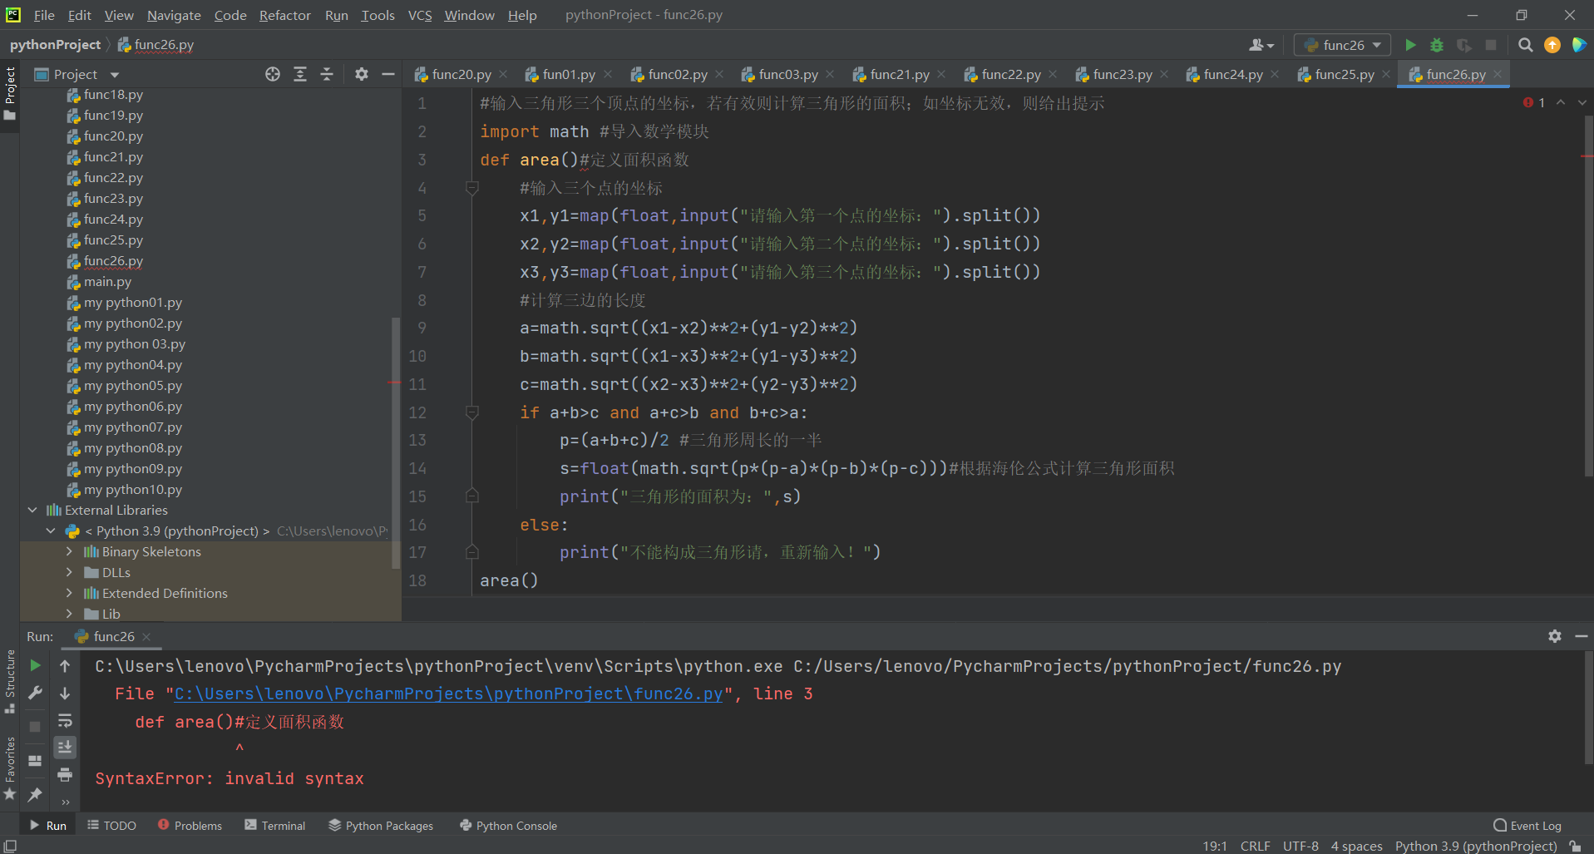Click Run with Coverage icon
Image resolution: width=1594 pixels, height=854 pixels.
1463,45
